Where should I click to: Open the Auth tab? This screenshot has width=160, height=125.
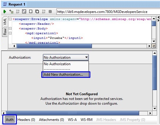click(9, 119)
